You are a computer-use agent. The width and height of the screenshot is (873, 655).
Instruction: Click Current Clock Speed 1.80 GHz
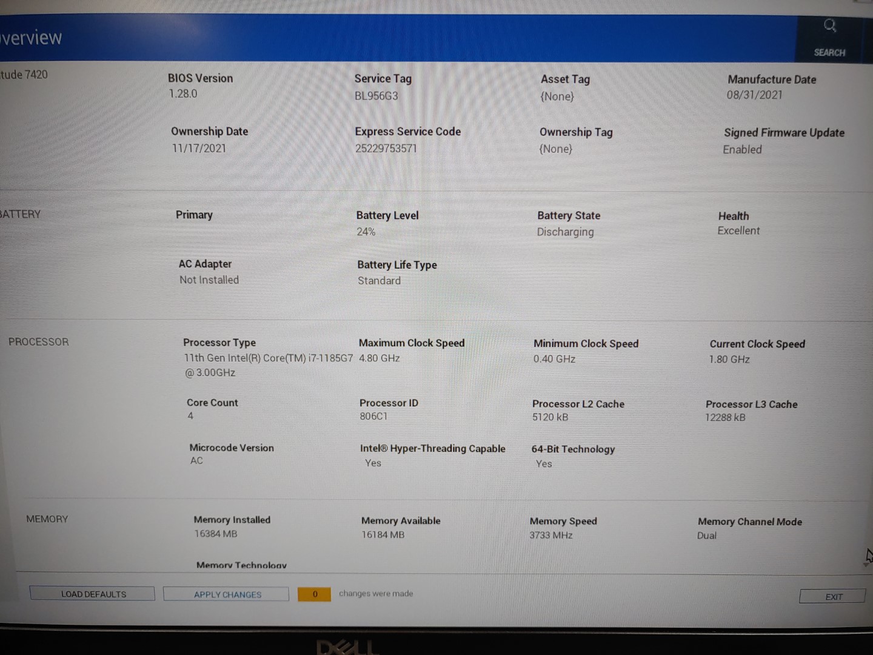729,360
